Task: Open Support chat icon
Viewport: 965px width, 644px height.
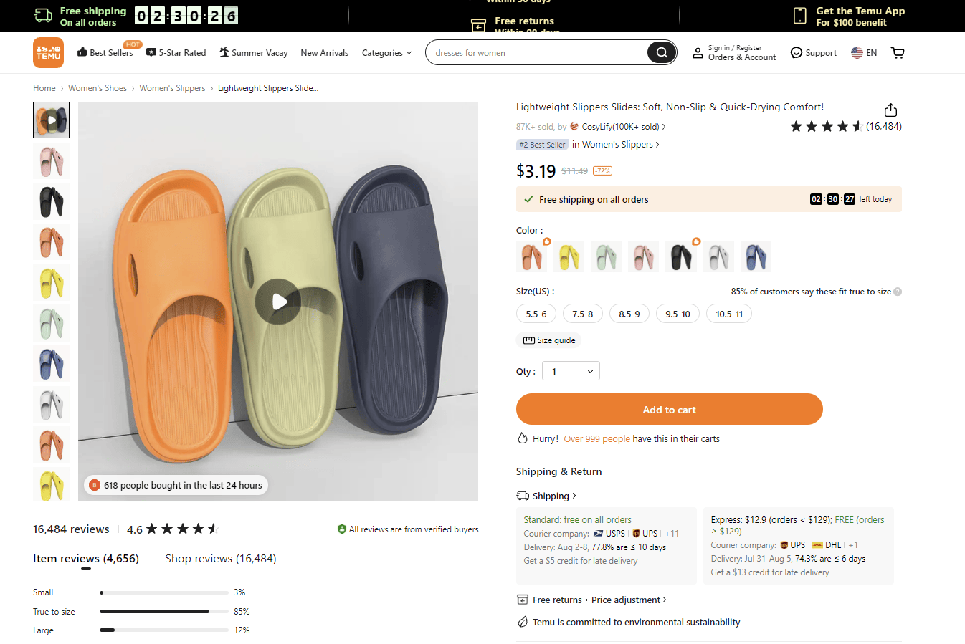Action: [x=796, y=52]
